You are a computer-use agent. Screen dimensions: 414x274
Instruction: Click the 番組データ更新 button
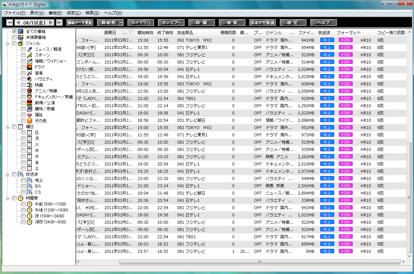click(x=79, y=23)
